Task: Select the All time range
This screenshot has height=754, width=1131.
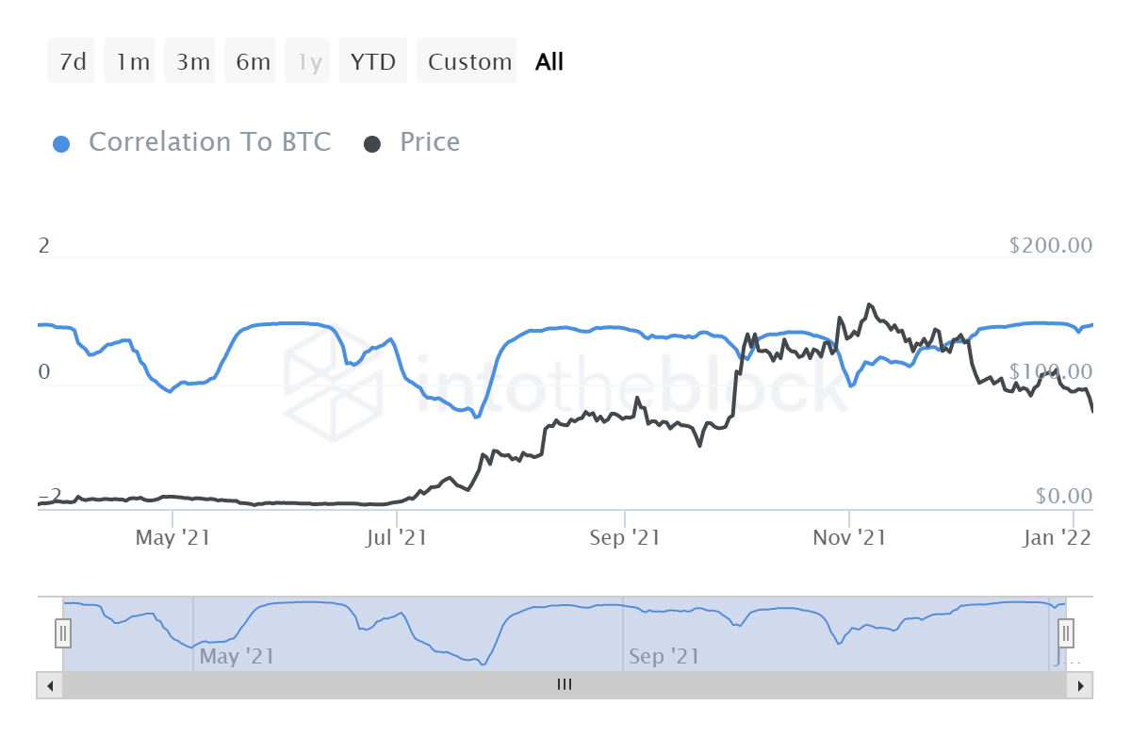Action: [549, 62]
